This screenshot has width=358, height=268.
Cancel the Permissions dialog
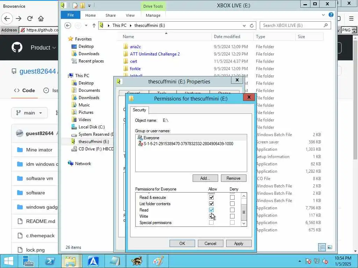(210, 243)
